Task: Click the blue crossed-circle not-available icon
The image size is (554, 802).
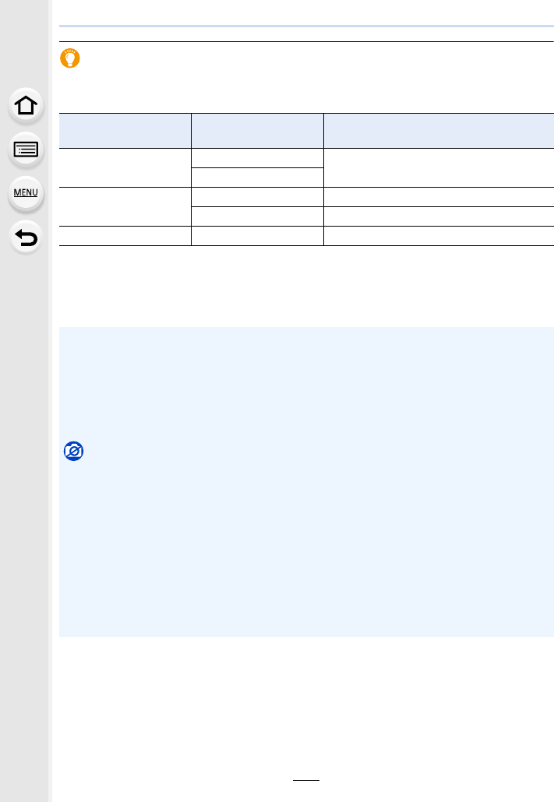Action: click(x=74, y=451)
